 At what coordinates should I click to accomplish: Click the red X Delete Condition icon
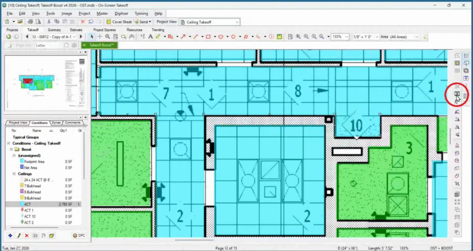tap(27, 235)
